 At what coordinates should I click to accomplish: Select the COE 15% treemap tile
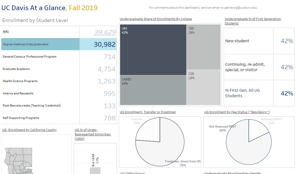204,87
